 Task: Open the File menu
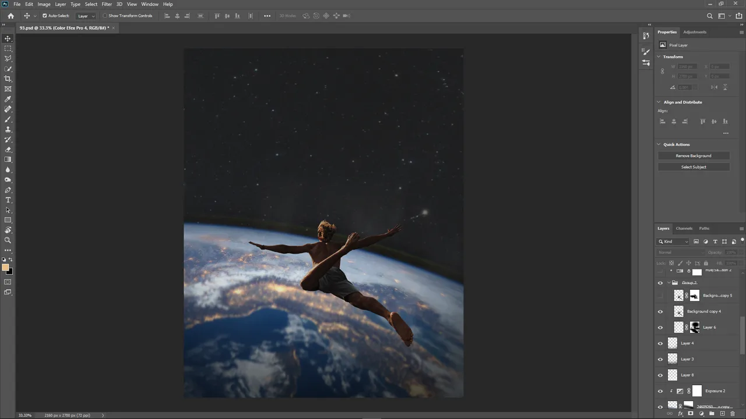(17, 4)
